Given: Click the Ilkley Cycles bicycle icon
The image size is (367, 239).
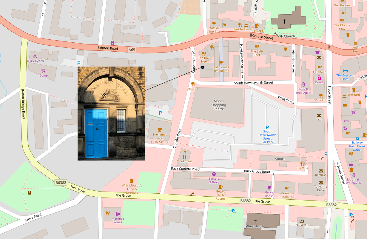Looking at the screenshot, I should 35,56.
